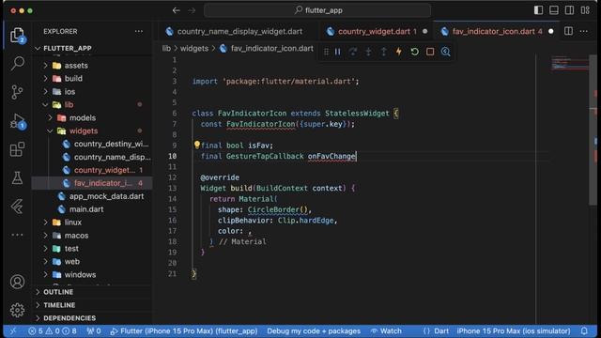Click the errors and warnings status count
The height and width of the screenshot is (338, 601).
tap(53, 330)
